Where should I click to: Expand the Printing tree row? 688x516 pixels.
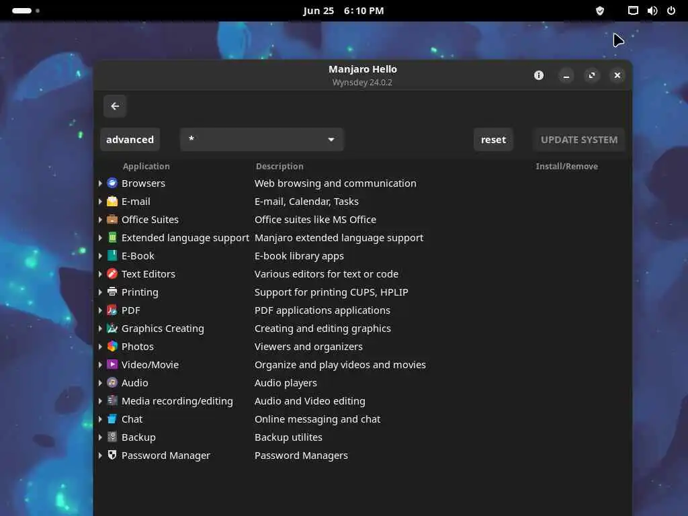tap(100, 292)
